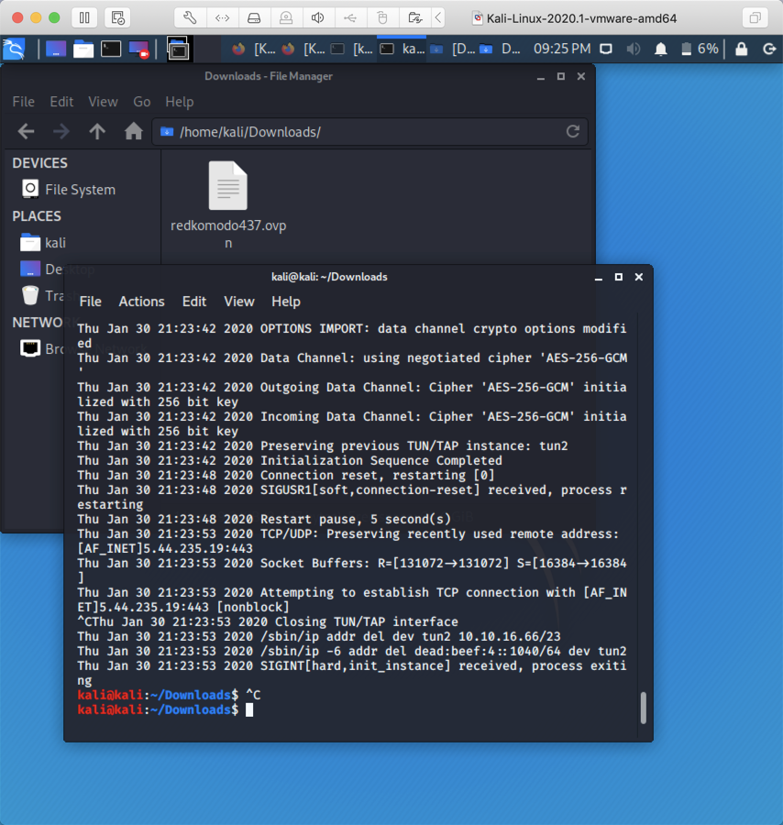Go back in the file manager
The width and height of the screenshot is (783, 825).
click(26, 132)
